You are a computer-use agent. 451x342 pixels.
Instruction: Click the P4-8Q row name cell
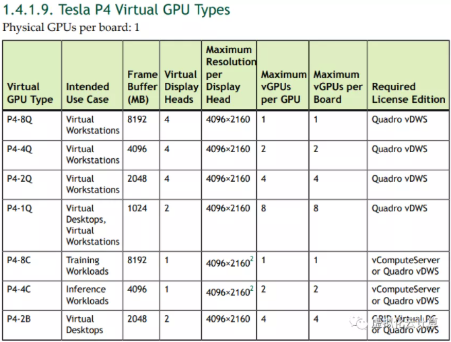[x=20, y=119]
